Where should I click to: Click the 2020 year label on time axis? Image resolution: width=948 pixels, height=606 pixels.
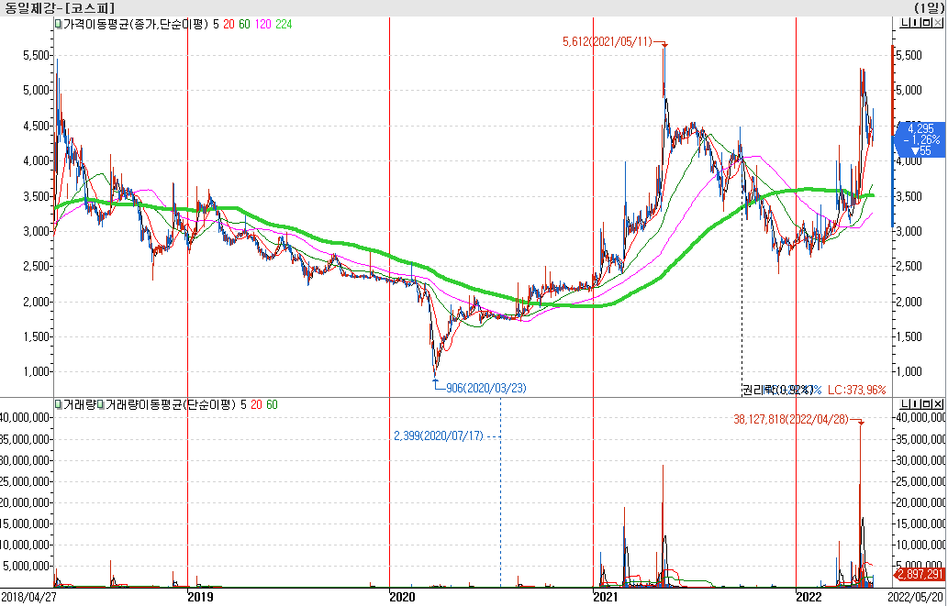[402, 597]
